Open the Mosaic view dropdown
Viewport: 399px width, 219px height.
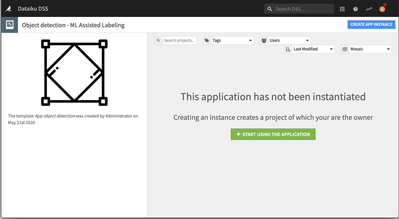(370, 49)
